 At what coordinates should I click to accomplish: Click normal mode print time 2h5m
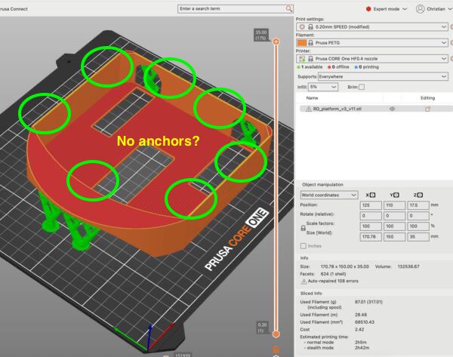point(361,342)
